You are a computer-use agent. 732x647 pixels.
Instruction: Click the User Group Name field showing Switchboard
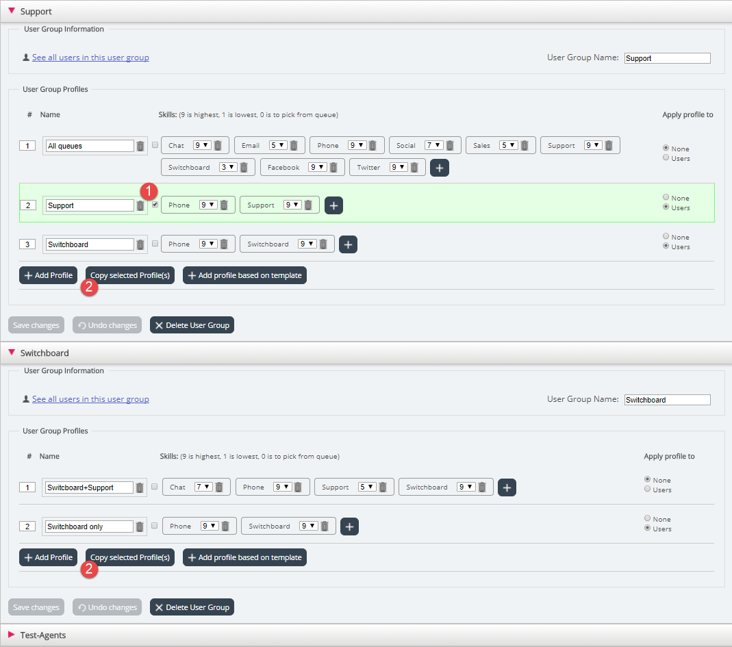(x=667, y=400)
